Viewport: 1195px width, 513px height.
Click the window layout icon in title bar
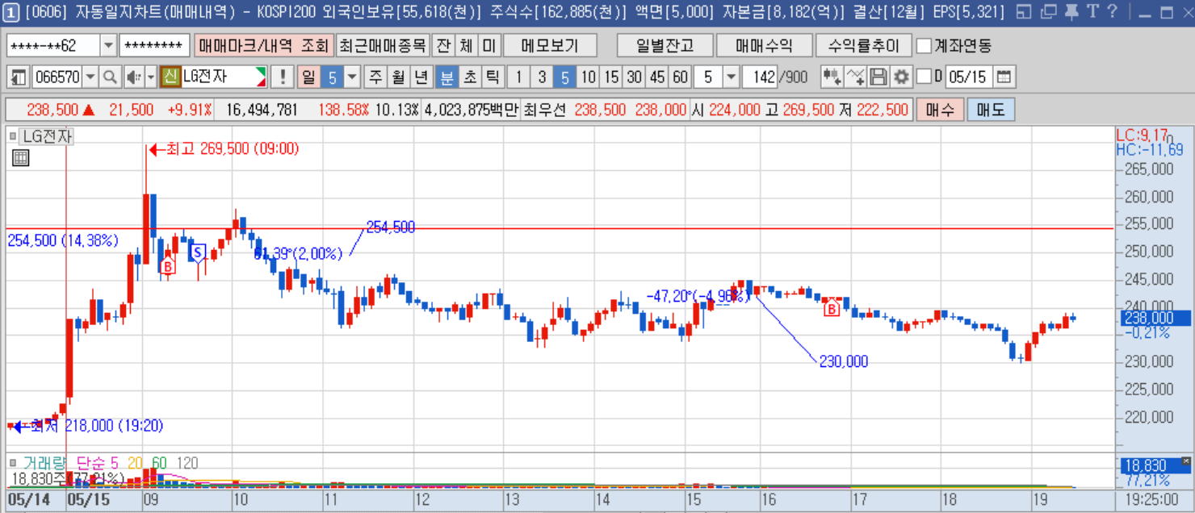[x=1024, y=12]
